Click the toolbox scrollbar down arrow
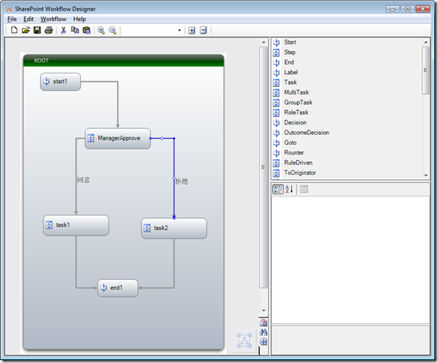The width and height of the screenshot is (438, 363). coord(426,175)
